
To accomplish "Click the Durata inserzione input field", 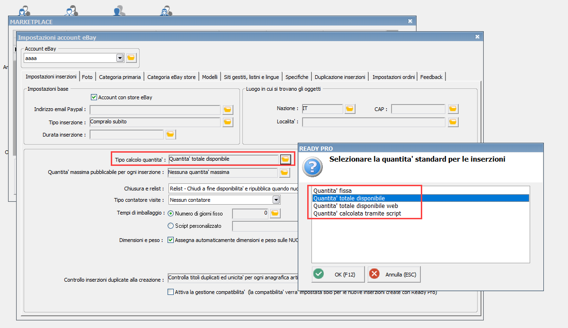I will [126, 135].
